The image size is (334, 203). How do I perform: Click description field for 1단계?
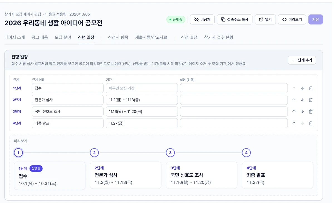pos(234,88)
